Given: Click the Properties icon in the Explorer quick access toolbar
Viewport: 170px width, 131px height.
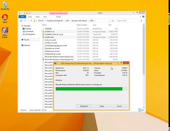Looking at the screenshot, I should pyautogui.click(x=24, y=13).
